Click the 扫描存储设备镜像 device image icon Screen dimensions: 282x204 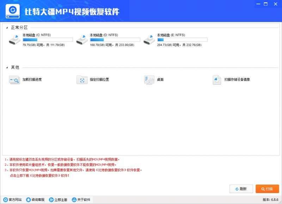pyautogui.click(x=216, y=80)
